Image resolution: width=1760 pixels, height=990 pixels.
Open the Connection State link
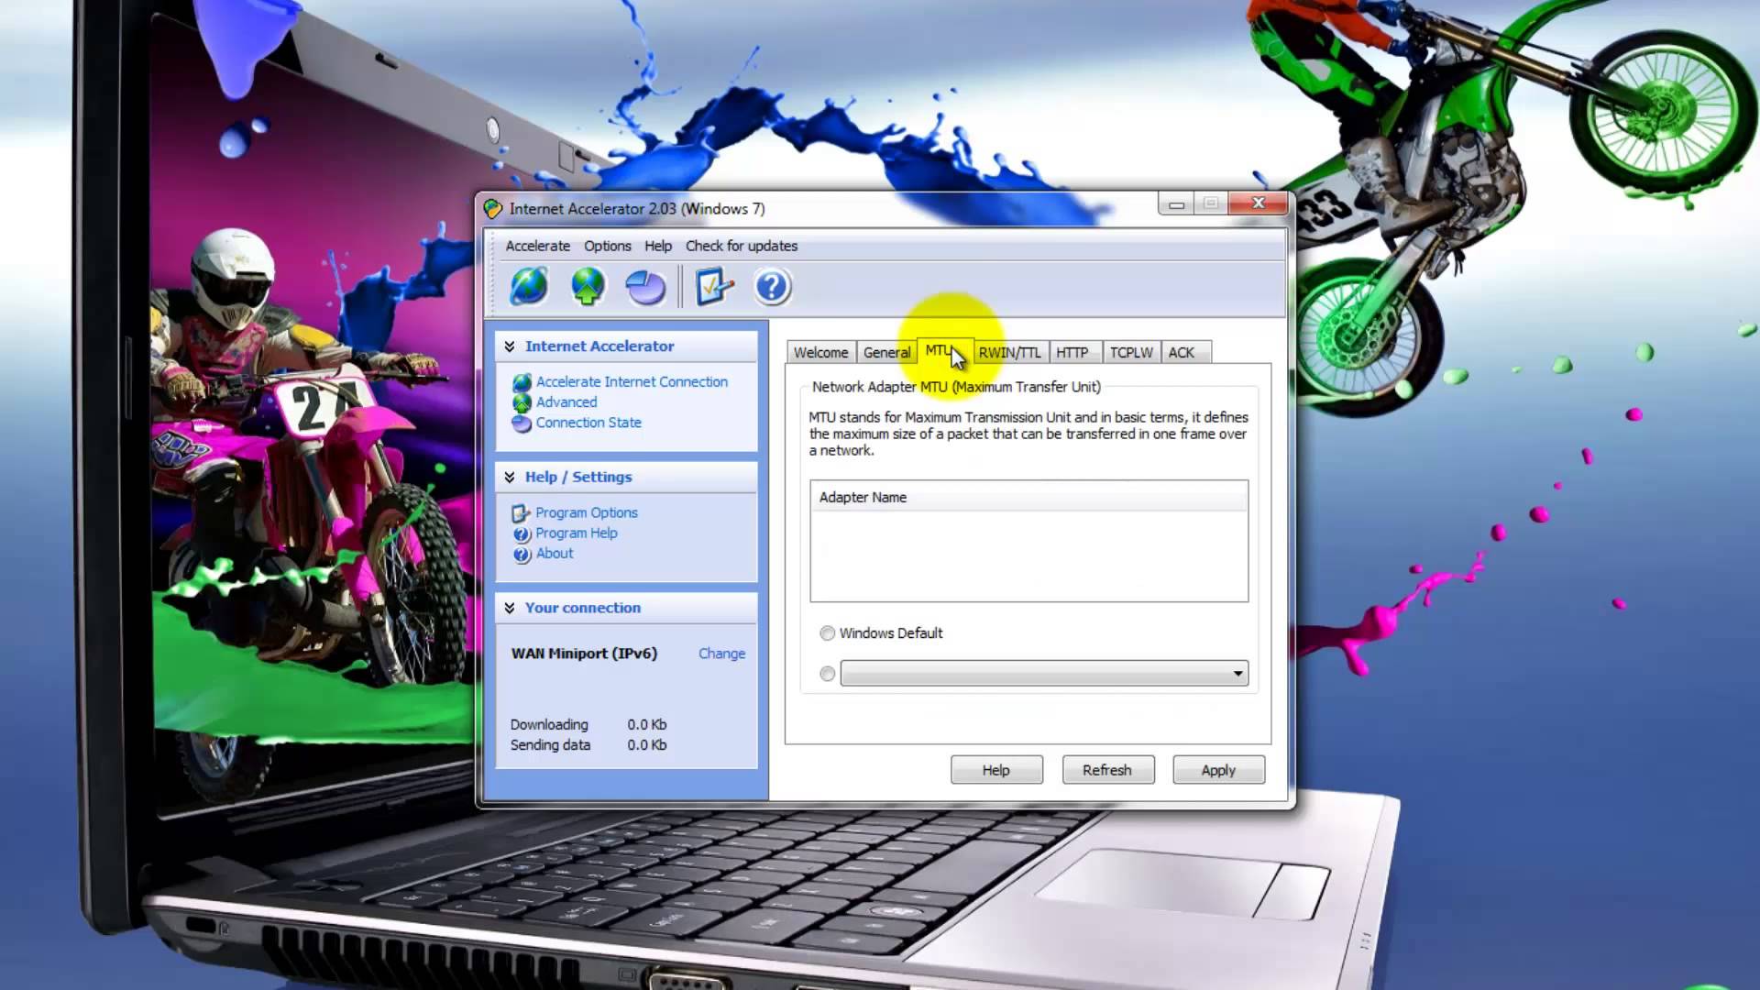tap(588, 423)
